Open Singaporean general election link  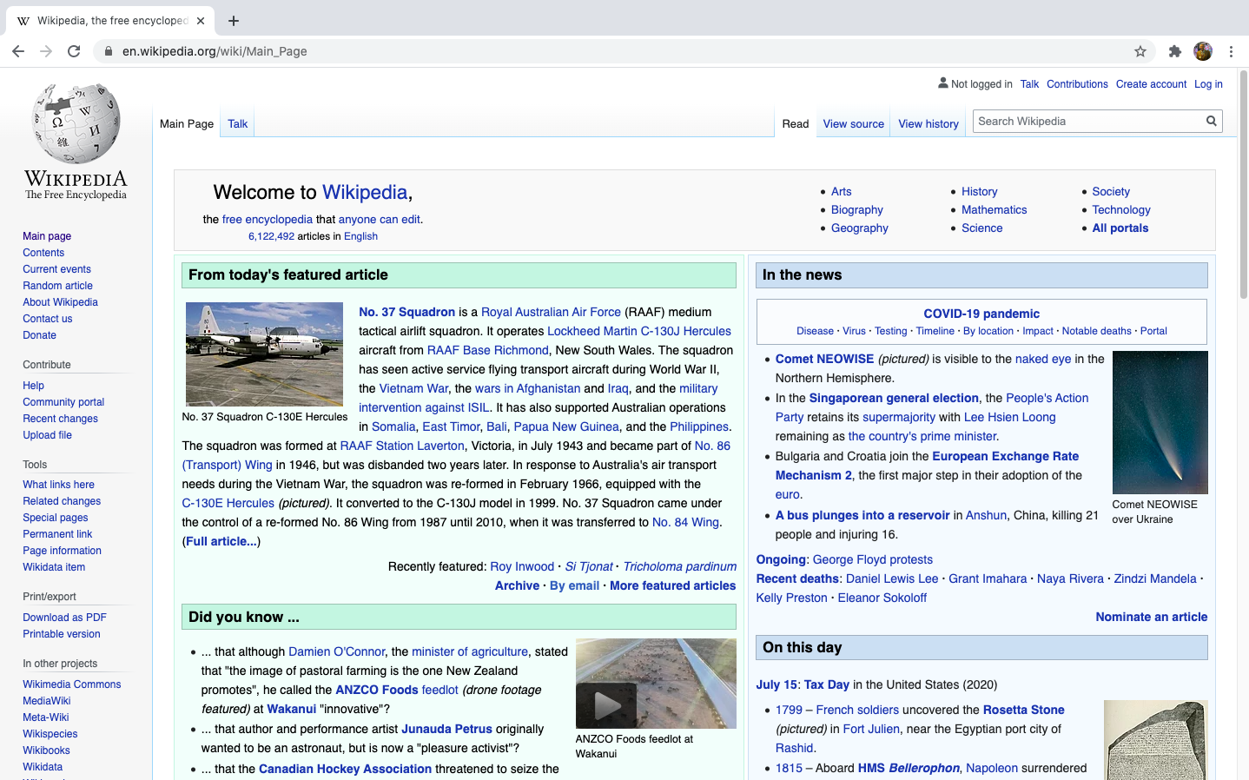coord(894,398)
